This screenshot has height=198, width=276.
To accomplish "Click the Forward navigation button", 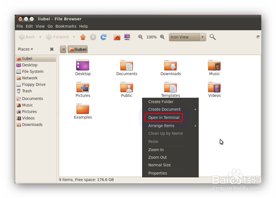I will [57, 37].
